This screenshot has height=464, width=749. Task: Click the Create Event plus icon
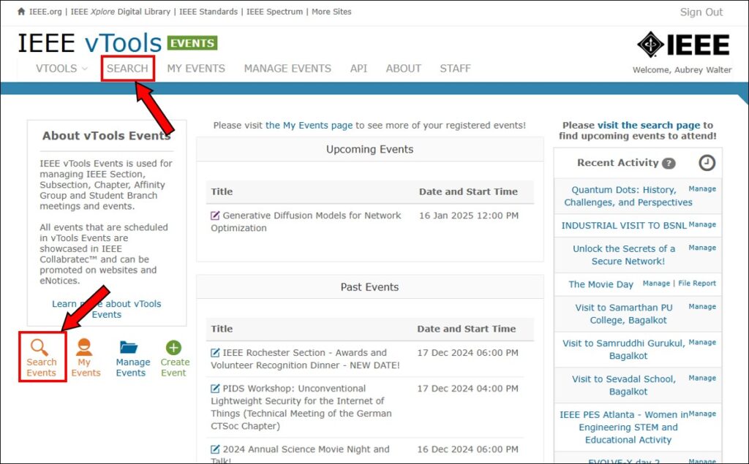[x=173, y=347]
